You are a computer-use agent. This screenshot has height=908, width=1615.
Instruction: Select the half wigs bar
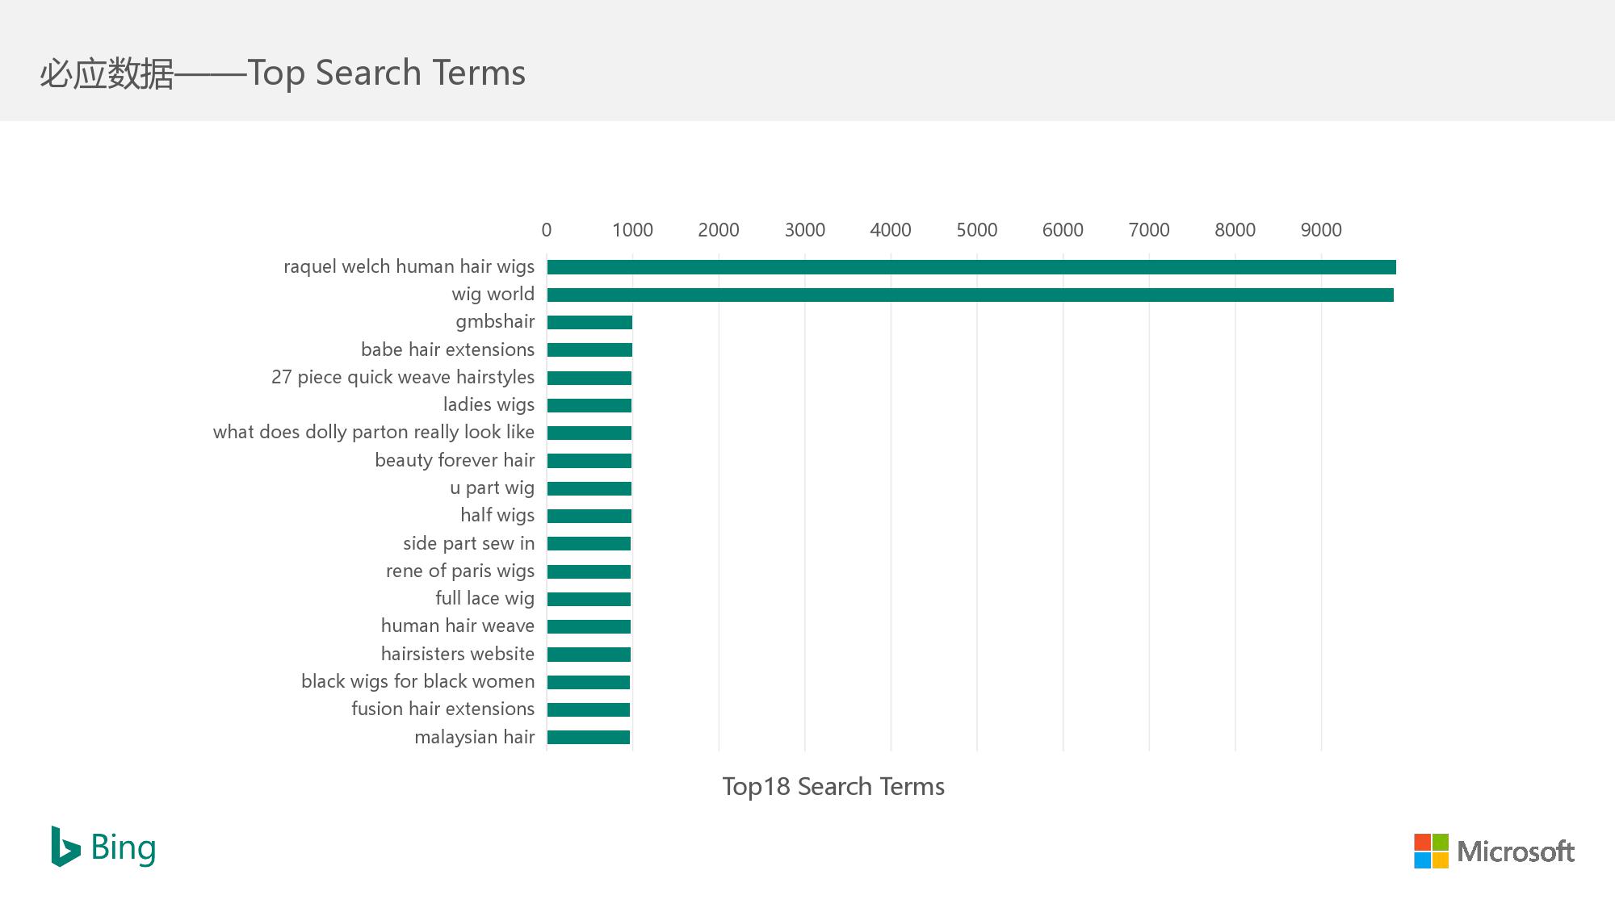(589, 516)
